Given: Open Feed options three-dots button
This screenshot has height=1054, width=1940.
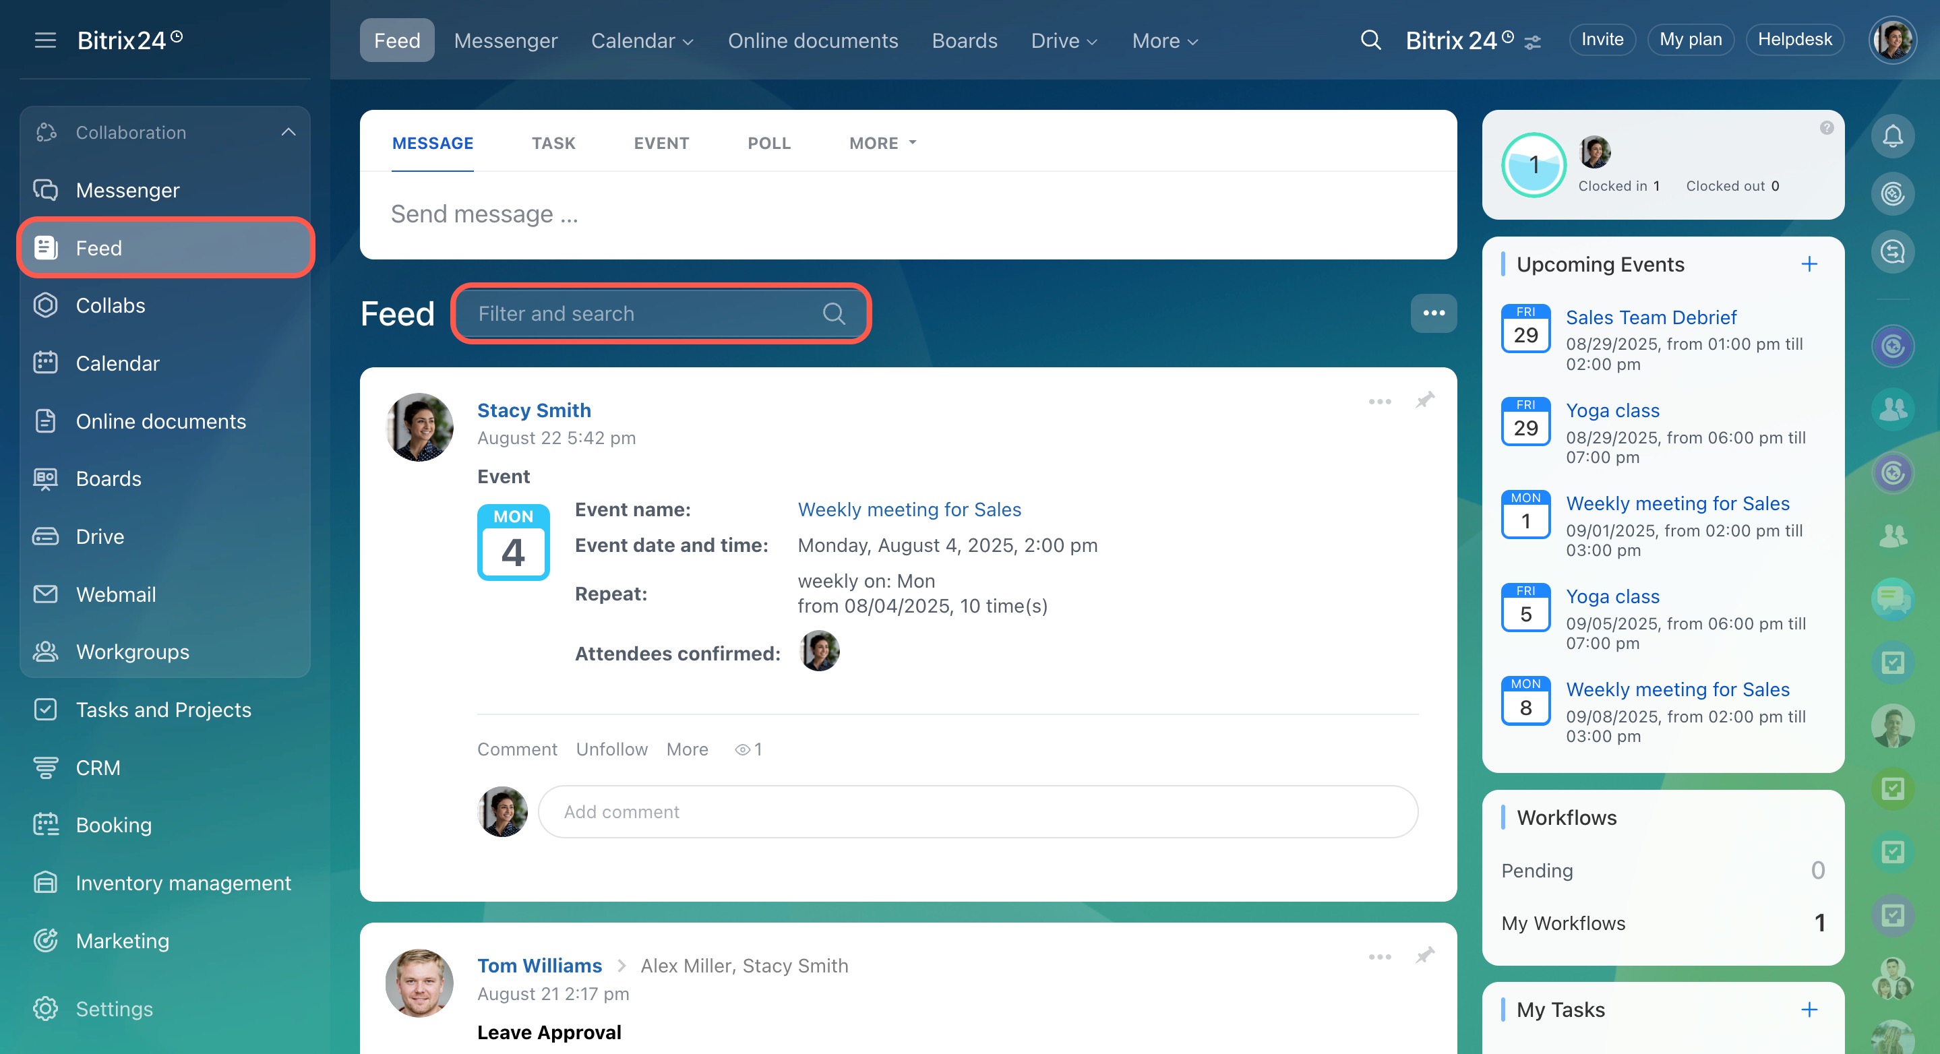Looking at the screenshot, I should [1432, 313].
